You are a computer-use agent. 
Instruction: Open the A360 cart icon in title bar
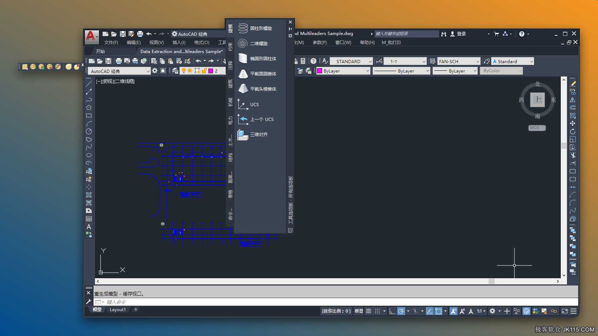[x=497, y=34]
